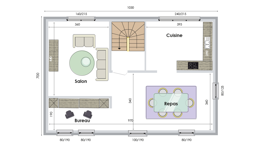The height and width of the screenshot is (153, 261).
Task: Click the round coffee table on green rug
Action: (86, 61)
